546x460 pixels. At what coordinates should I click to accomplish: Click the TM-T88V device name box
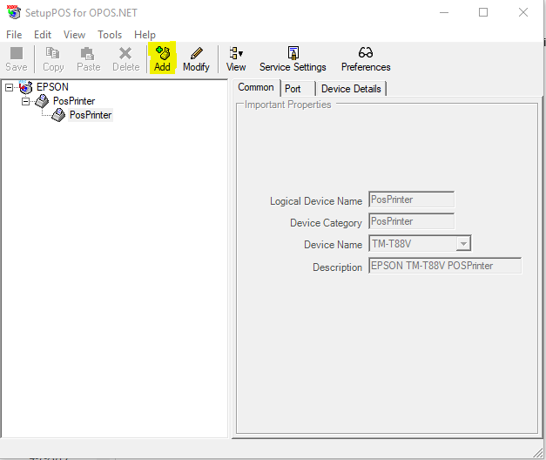(x=420, y=243)
